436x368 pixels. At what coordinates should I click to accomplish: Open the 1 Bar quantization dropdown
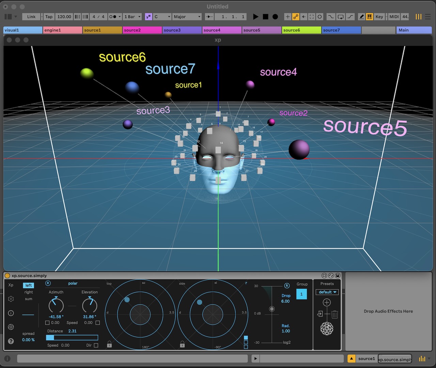pos(132,17)
